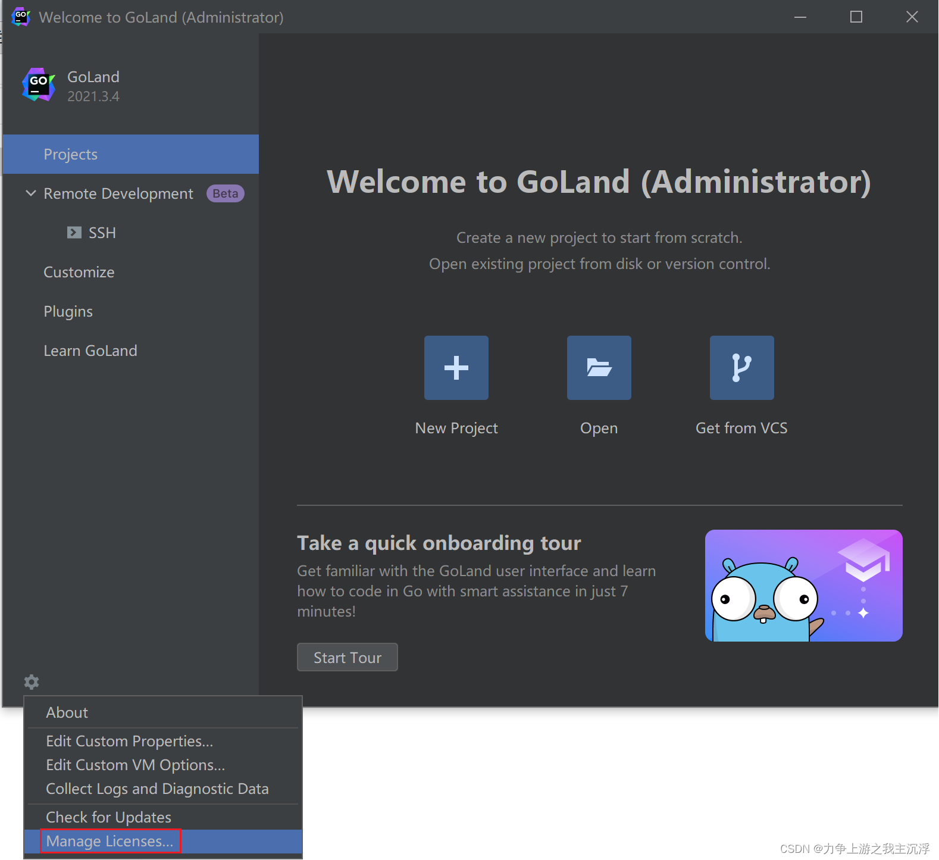This screenshot has width=939, height=860.
Task: Select Edit Custom VM Options menu item
Action: (x=163, y=765)
